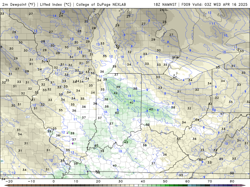Click the -10 label on the color scale
The image size is (250, 187).
pos(32,181)
